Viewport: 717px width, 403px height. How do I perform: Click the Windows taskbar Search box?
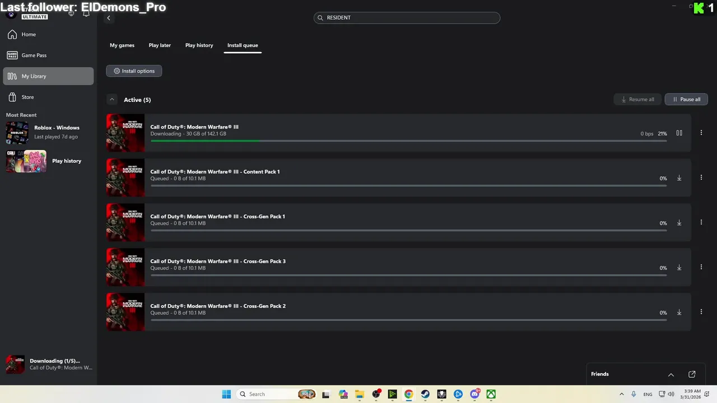[x=277, y=394]
